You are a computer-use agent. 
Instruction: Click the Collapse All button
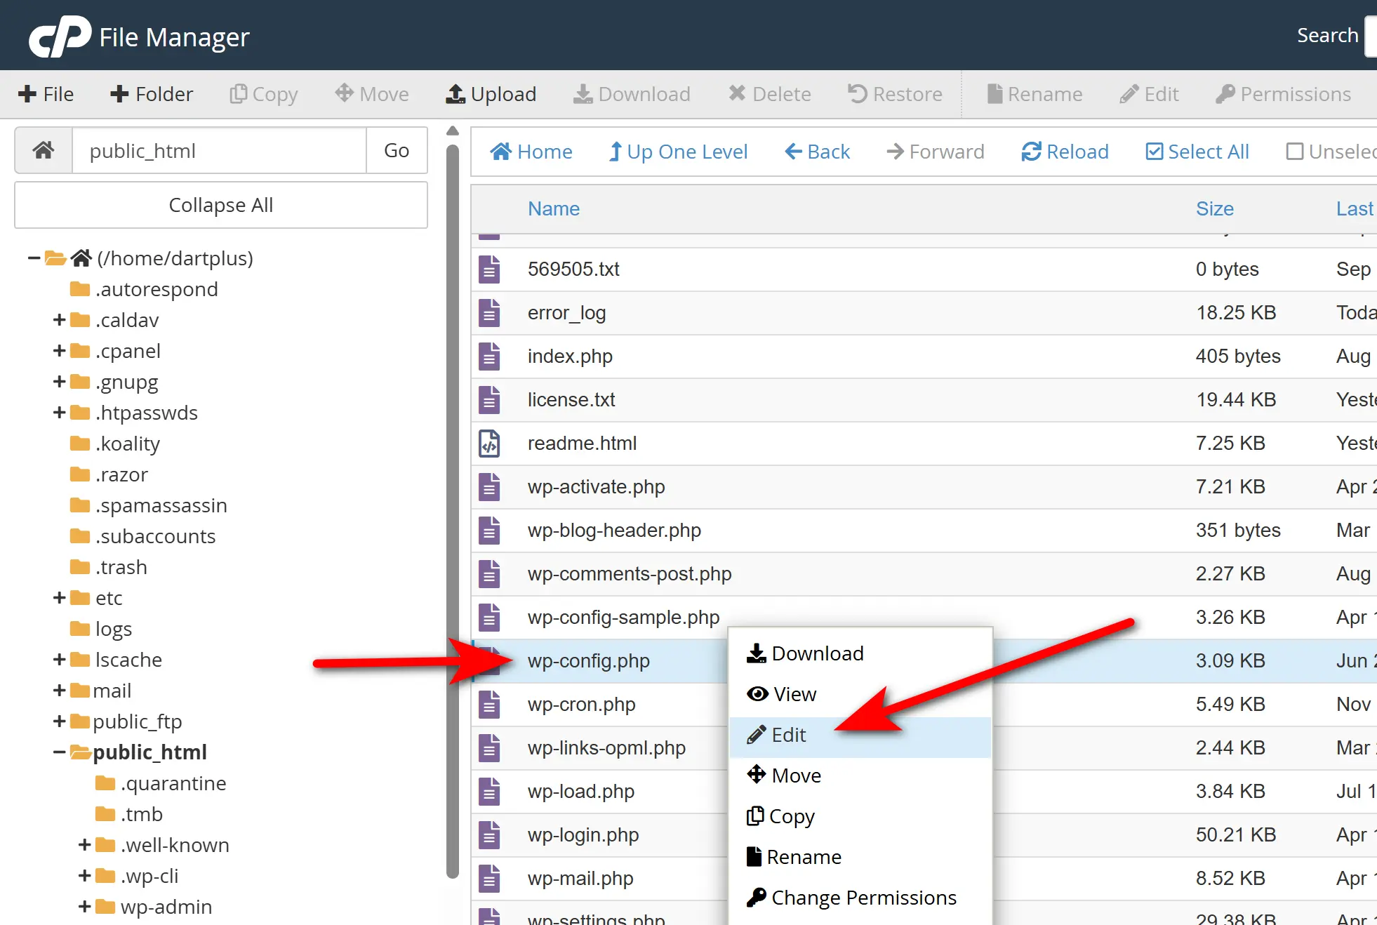click(x=220, y=205)
